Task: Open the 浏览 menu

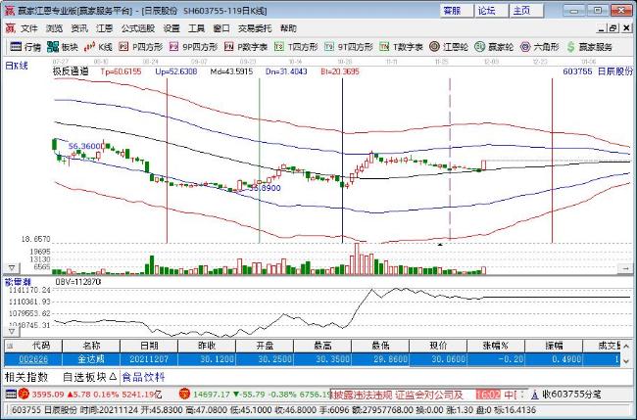Action: click(x=54, y=28)
